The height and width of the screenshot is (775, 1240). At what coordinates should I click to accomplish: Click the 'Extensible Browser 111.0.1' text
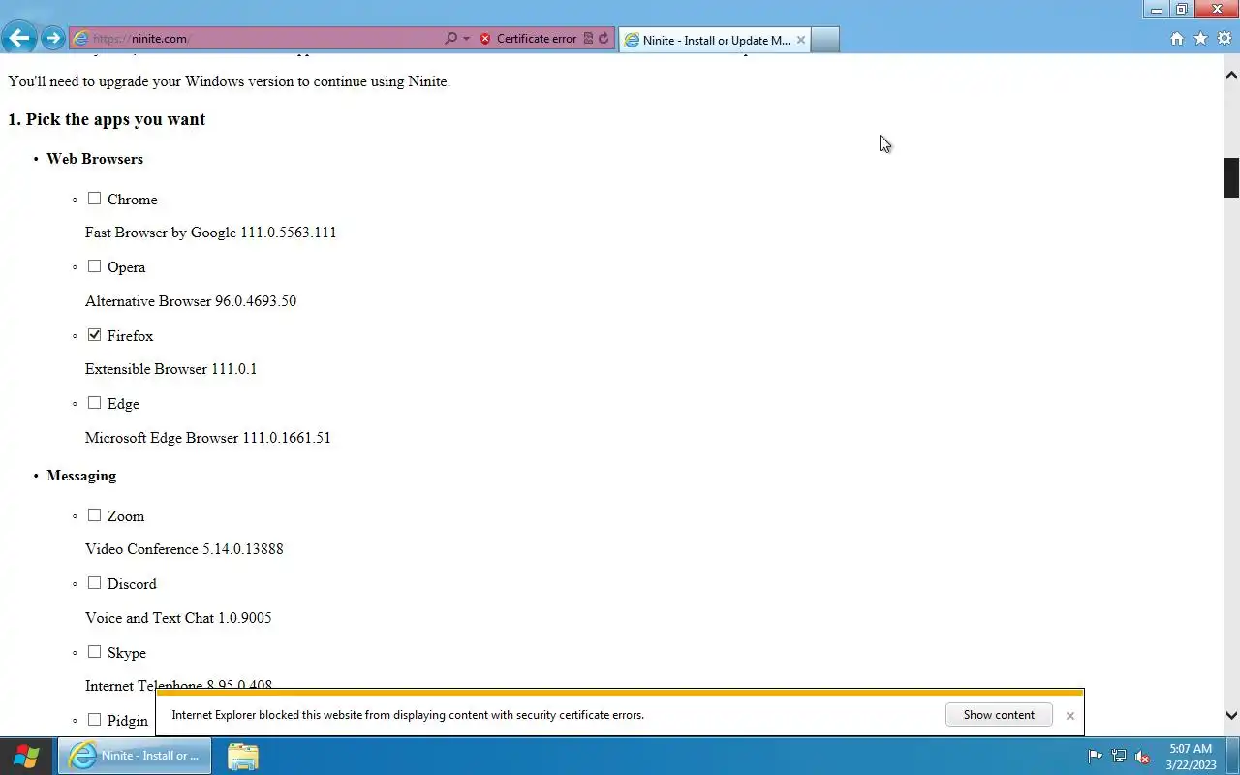(170, 369)
